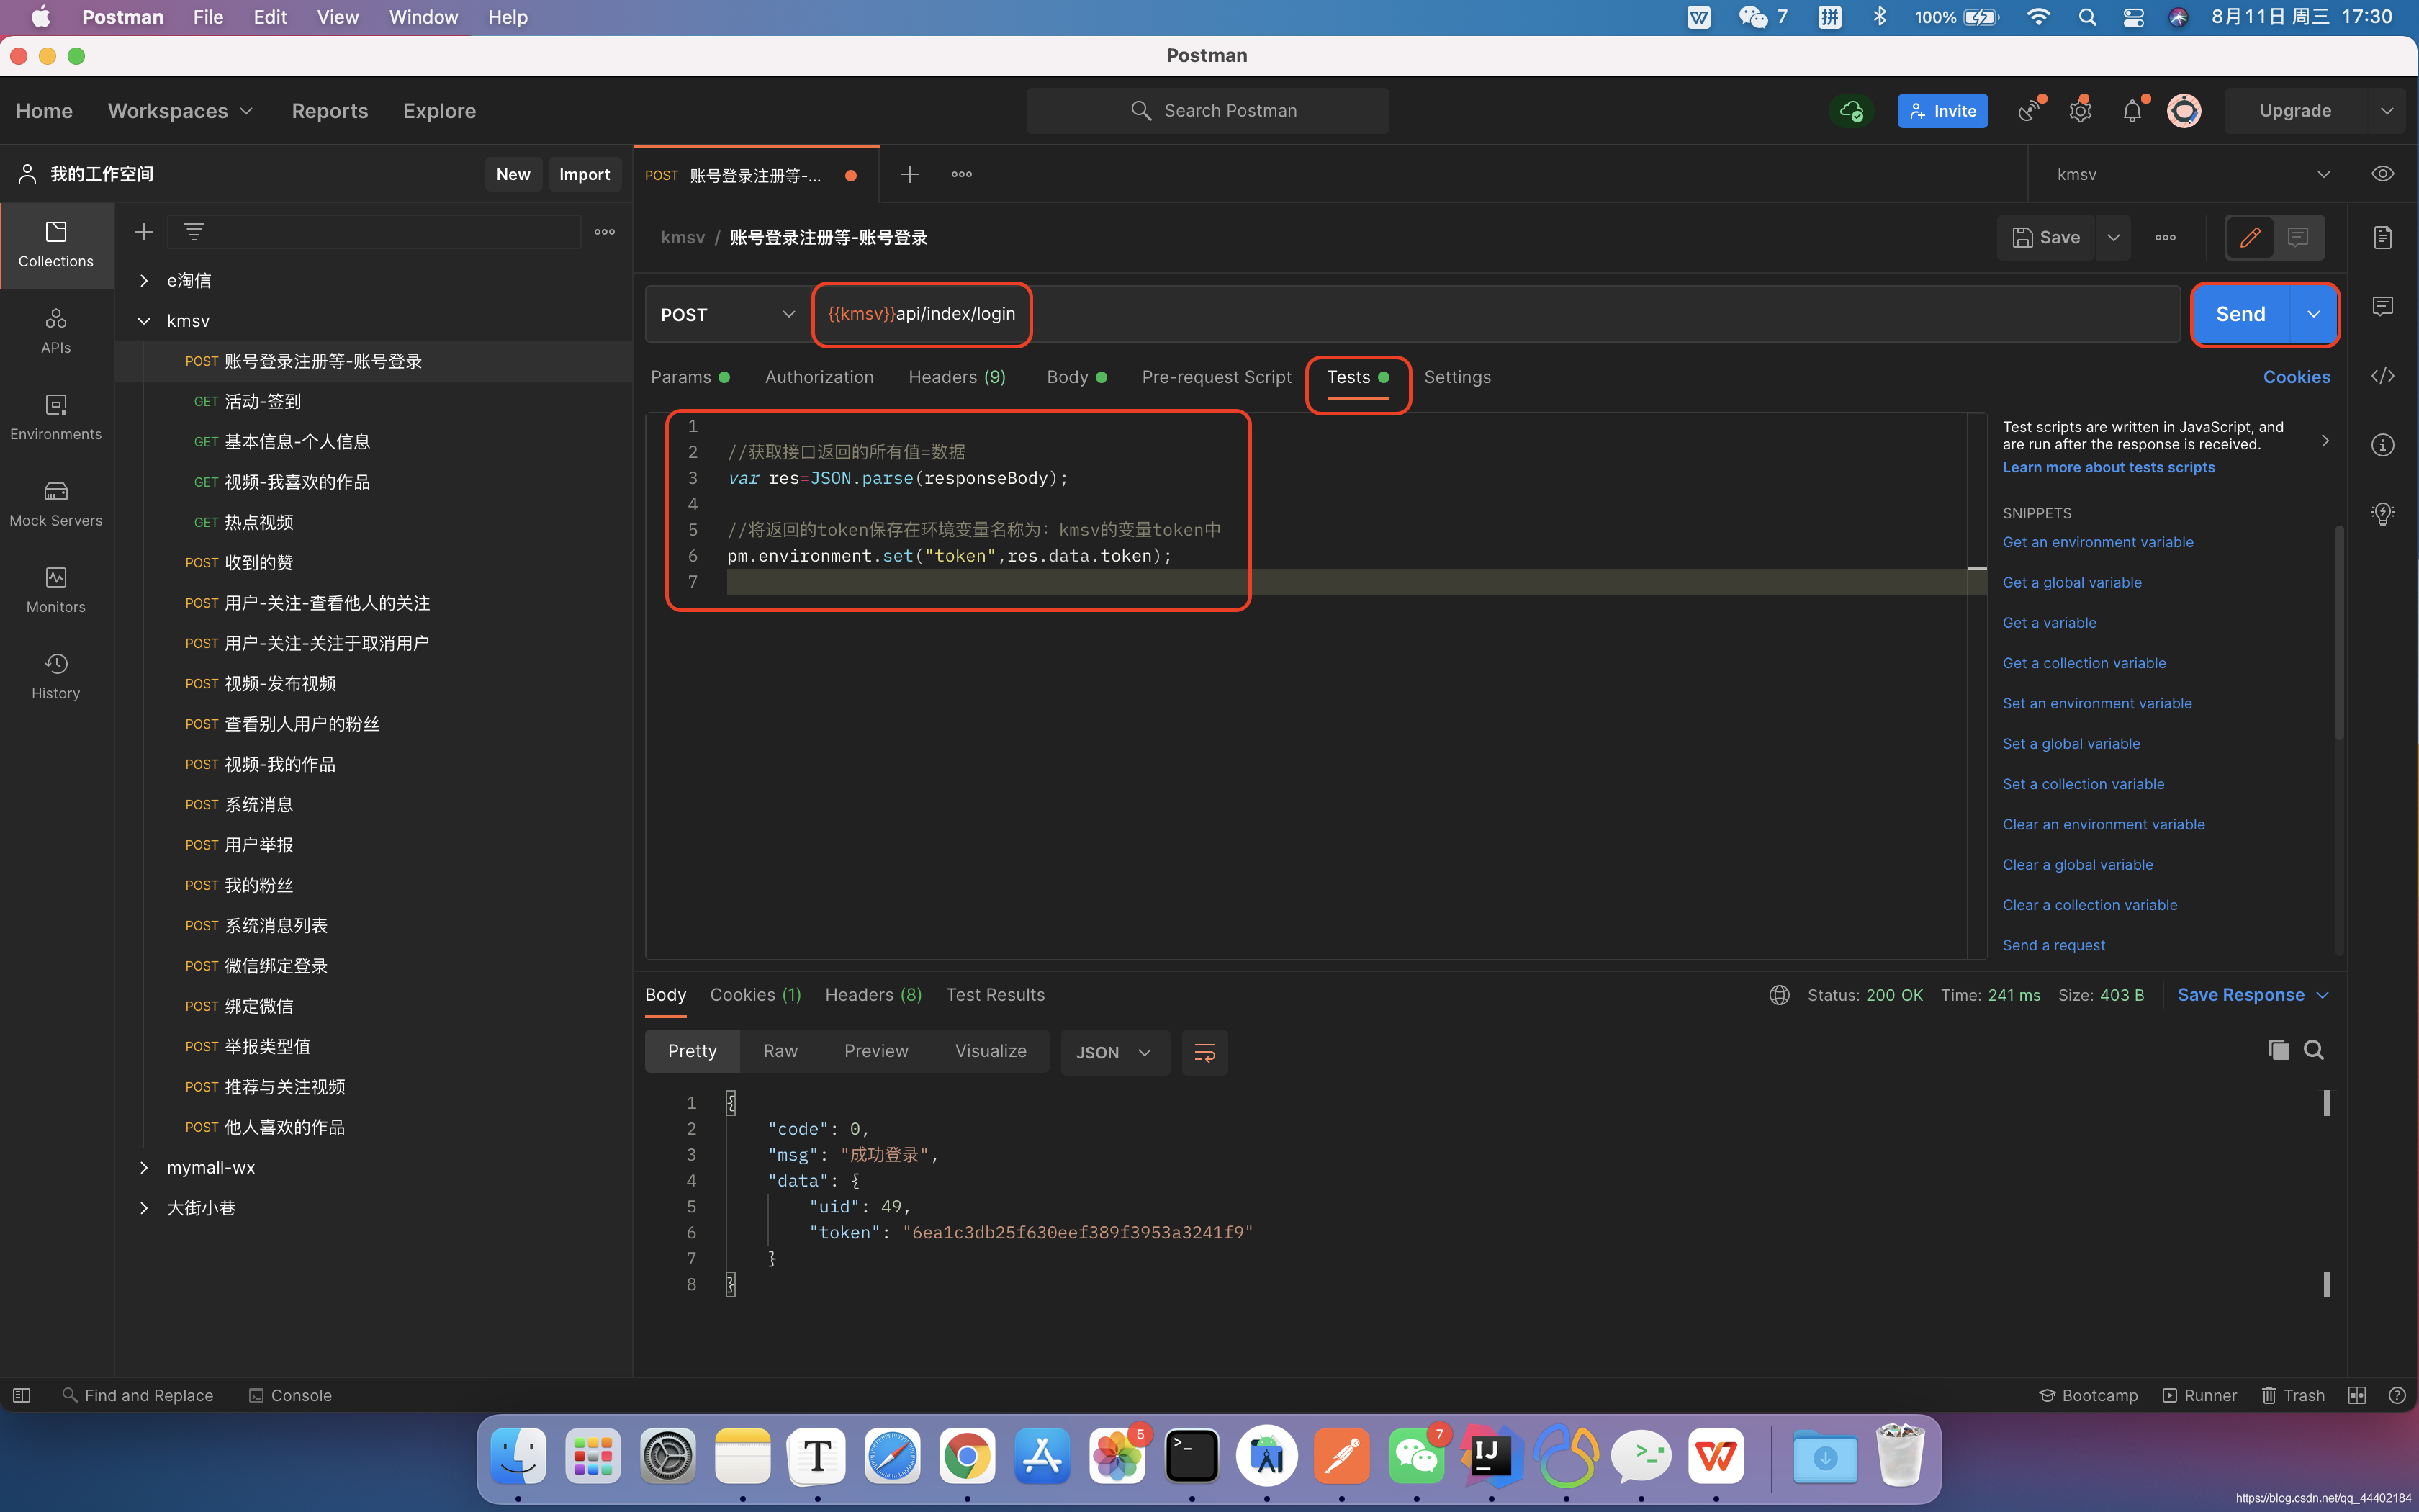Expand the mymall-wx collection

pyautogui.click(x=144, y=1167)
